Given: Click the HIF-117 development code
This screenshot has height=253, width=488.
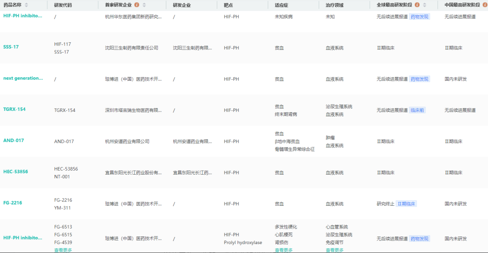Looking at the screenshot, I should point(62,44).
